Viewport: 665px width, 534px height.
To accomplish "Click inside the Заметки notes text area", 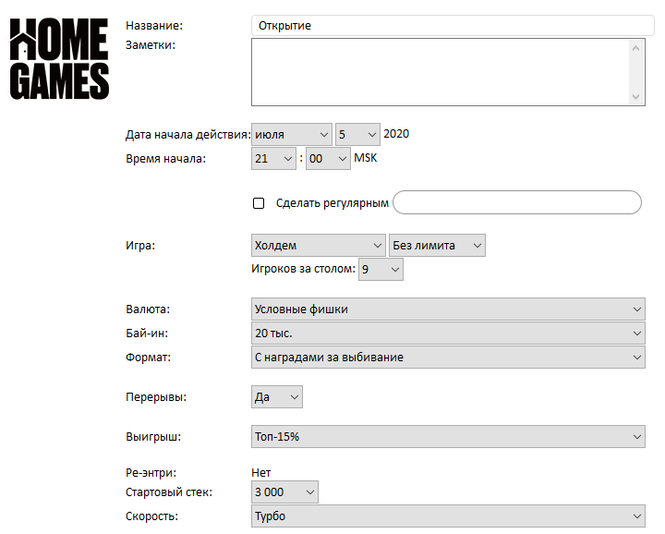I will pyautogui.click(x=441, y=72).
